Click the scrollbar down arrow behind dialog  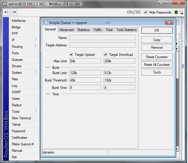(x=178, y=149)
